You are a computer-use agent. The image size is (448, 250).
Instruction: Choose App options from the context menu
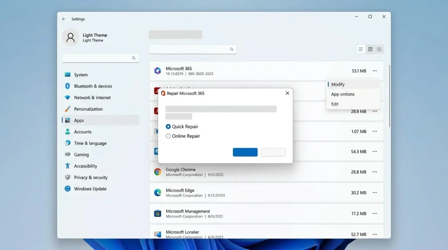[x=353, y=94]
